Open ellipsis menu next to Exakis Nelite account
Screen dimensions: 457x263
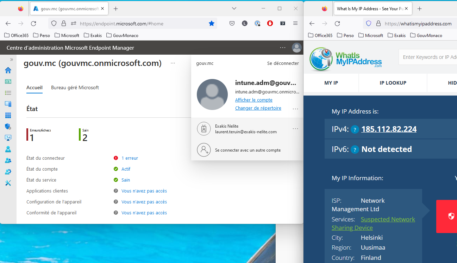click(295, 129)
